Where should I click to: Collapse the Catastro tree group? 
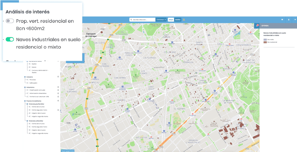[x=25, y=77]
